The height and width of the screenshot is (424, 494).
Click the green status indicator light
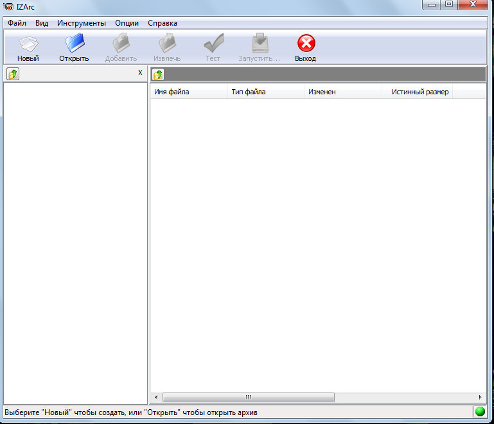coord(480,411)
